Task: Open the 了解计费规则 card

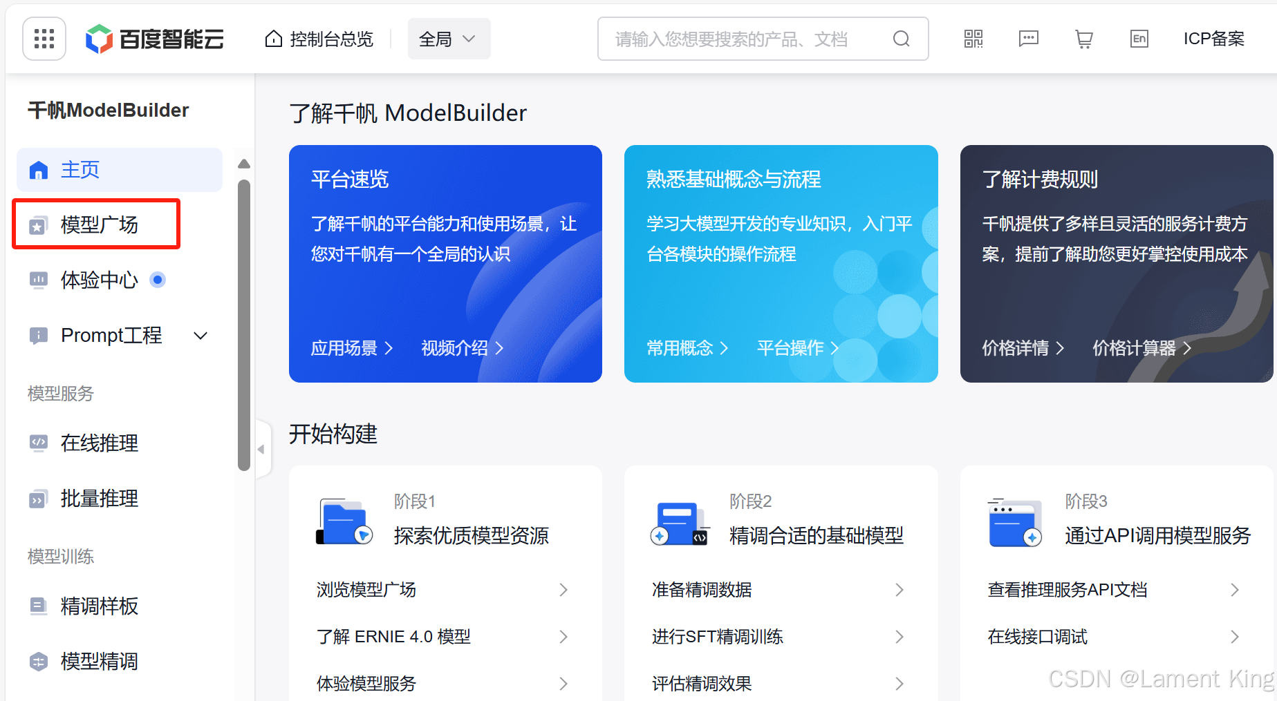Action: tap(1116, 263)
